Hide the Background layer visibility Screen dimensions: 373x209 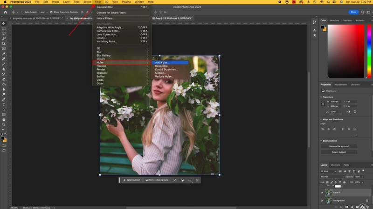(322, 201)
